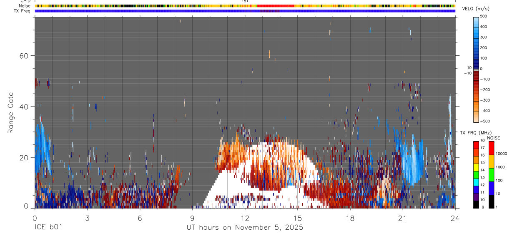Screen dimensions: 512x236
Task: Click the "200" velocity colorbar label
Action: tap(483, 47)
